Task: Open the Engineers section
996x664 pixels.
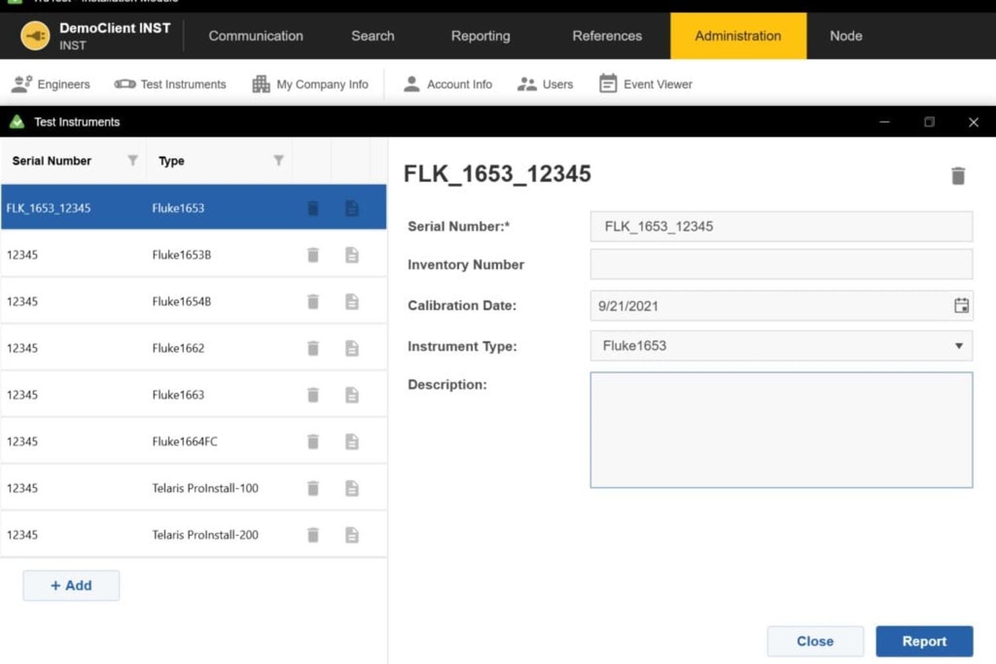Action: (x=50, y=84)
